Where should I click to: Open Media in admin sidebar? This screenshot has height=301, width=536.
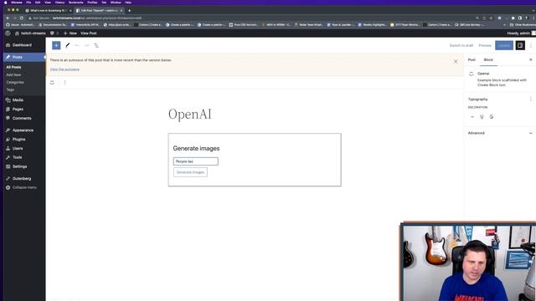pyautogui.click(x=18, y=100)
